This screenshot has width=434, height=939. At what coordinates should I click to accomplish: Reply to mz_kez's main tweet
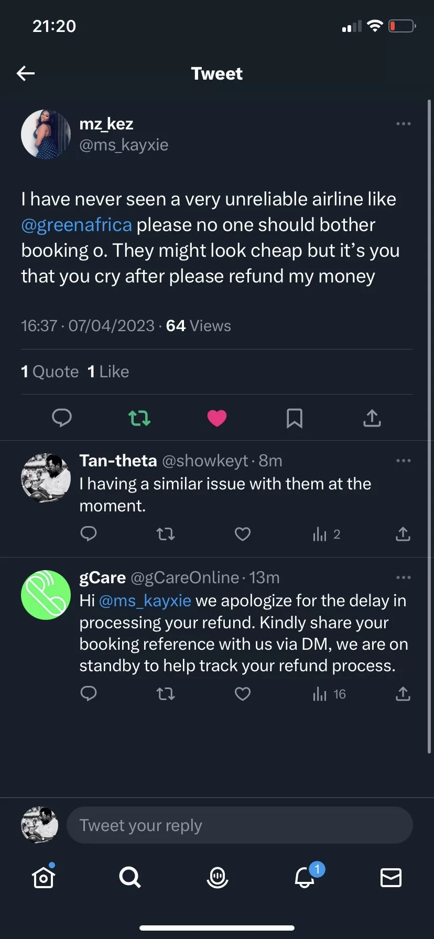62,418
